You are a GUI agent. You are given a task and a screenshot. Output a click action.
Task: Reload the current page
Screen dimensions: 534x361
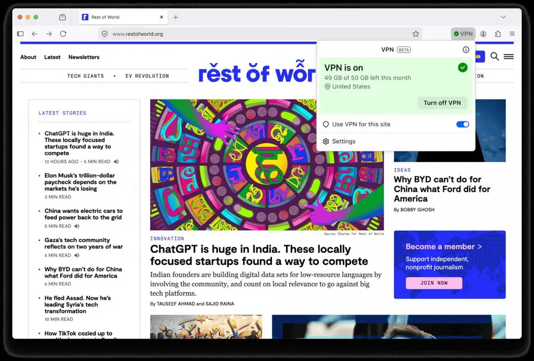tap(63, 33)
